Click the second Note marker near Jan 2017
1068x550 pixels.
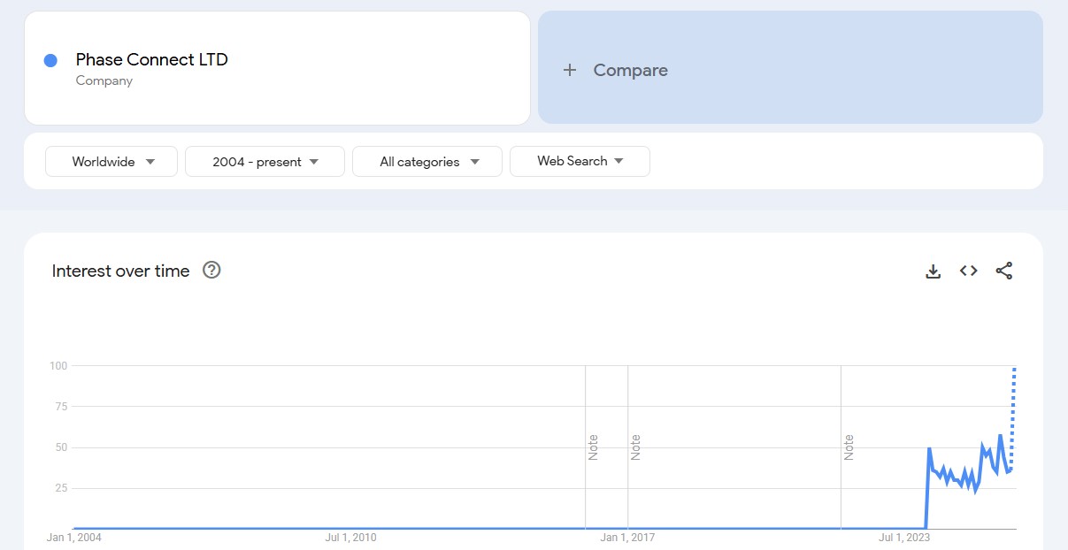(x=635, y=447)
